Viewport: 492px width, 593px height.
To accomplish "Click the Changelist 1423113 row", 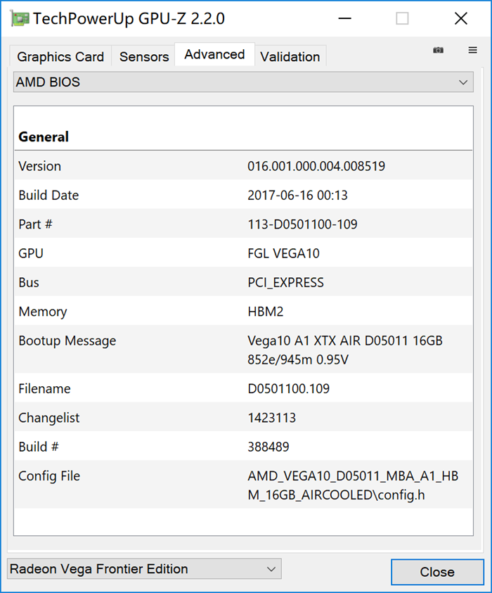I will (x=243, y=418).
